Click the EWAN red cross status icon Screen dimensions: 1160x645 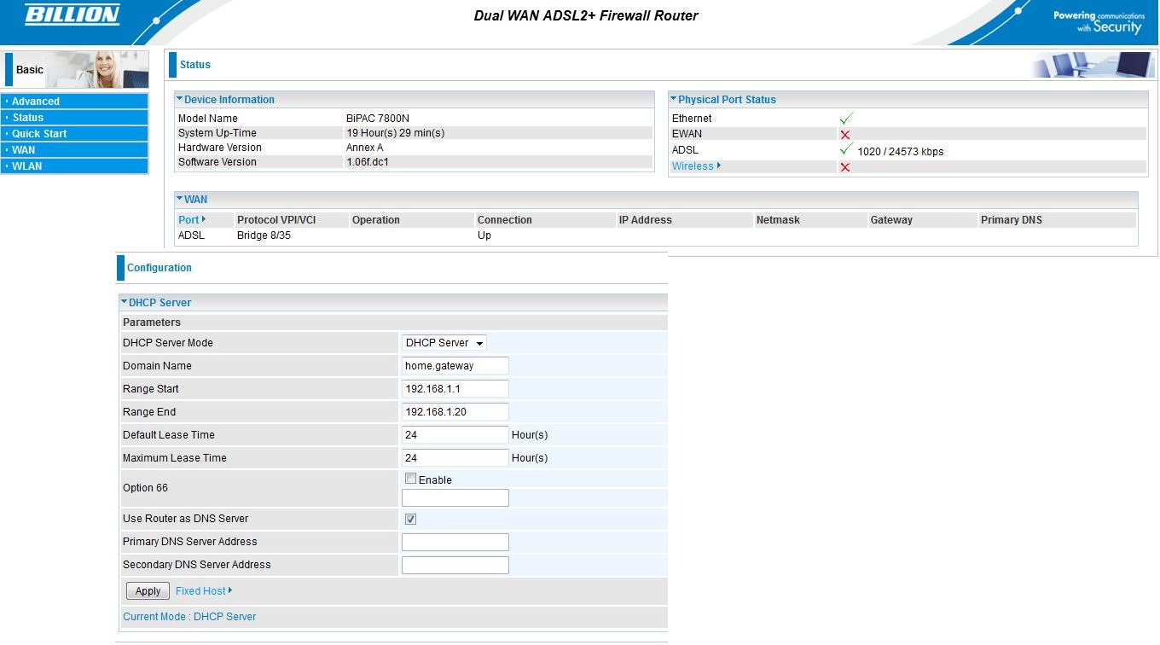845,135
